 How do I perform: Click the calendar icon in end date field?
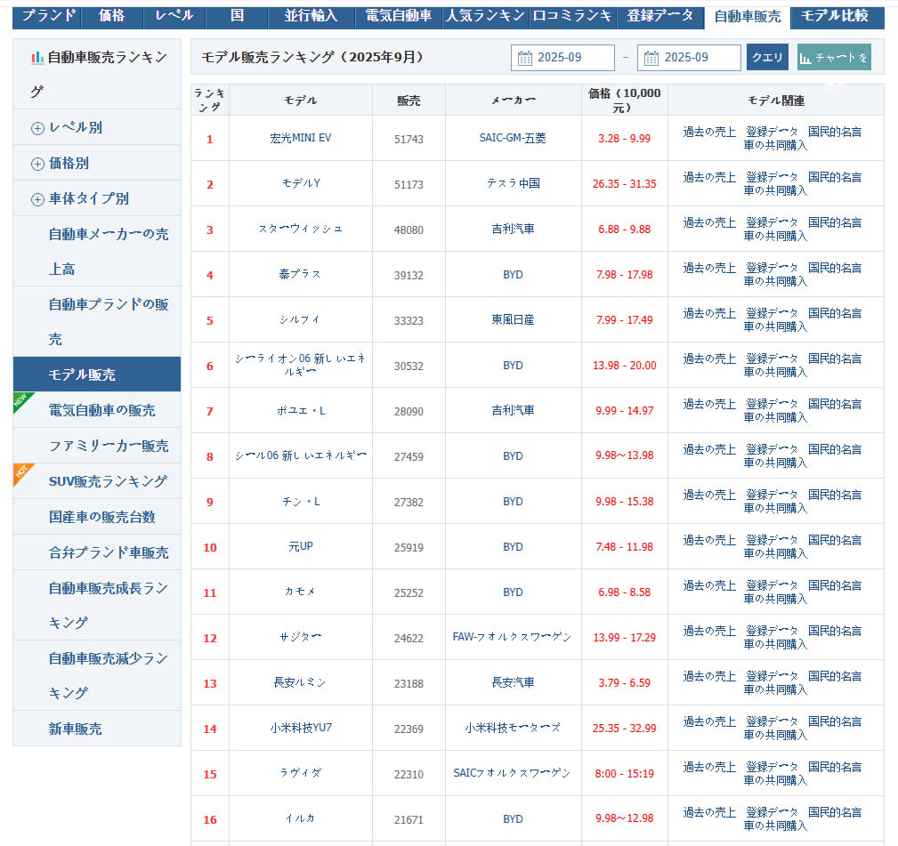tap(651, 58)
